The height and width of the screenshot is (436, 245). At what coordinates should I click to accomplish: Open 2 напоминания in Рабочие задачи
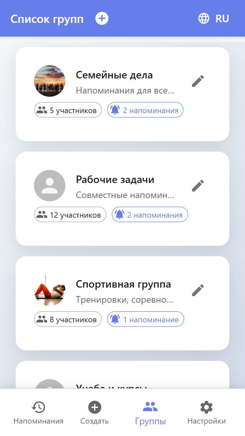point(150,215)
